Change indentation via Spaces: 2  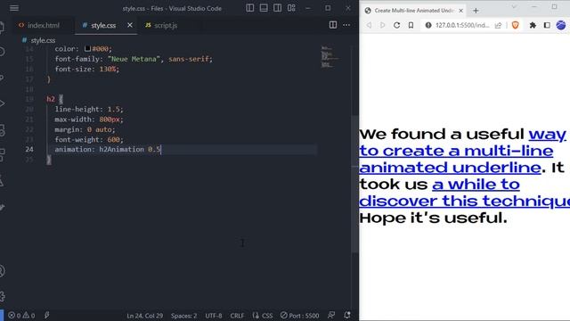[x=184, y=316]
